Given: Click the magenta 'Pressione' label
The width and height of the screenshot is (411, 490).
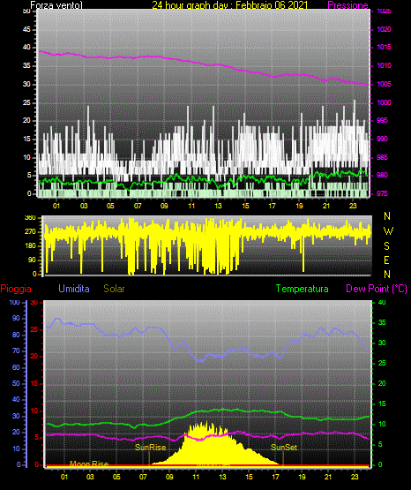Looking at the screenshot, I should pos(347,5).
